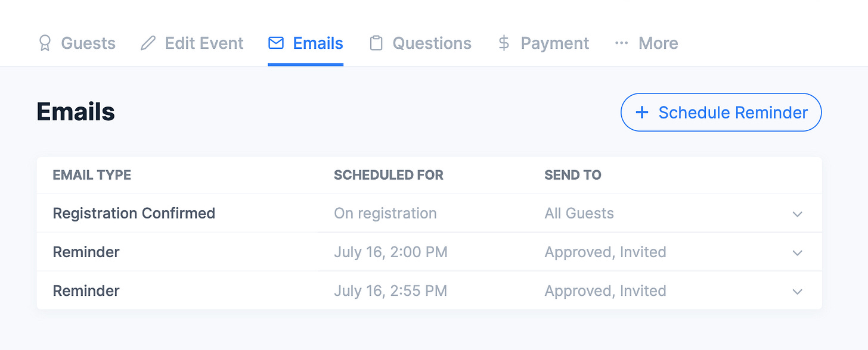Click the Email Type column header

pyautogui.click(x=92, y=175)
